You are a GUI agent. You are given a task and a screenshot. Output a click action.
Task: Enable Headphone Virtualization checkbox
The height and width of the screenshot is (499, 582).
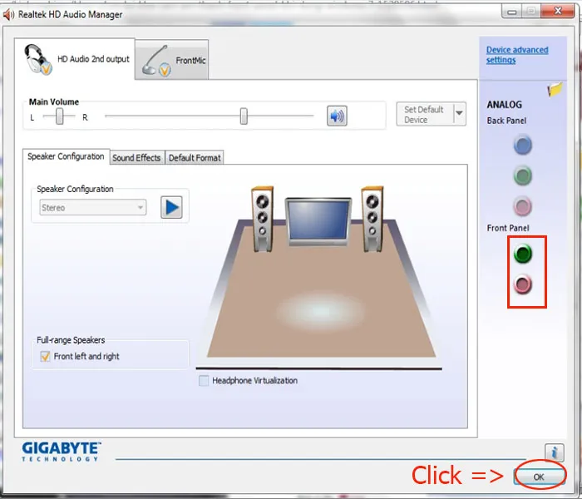[205, 381]
